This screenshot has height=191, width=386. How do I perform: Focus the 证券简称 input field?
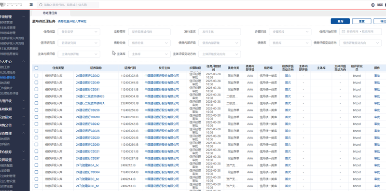tap(149, 32)
